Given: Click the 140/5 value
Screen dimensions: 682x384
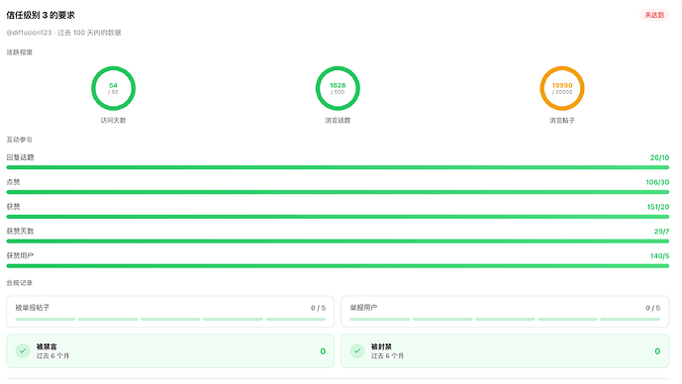Looking at the screenshot, I should point(659,256).
